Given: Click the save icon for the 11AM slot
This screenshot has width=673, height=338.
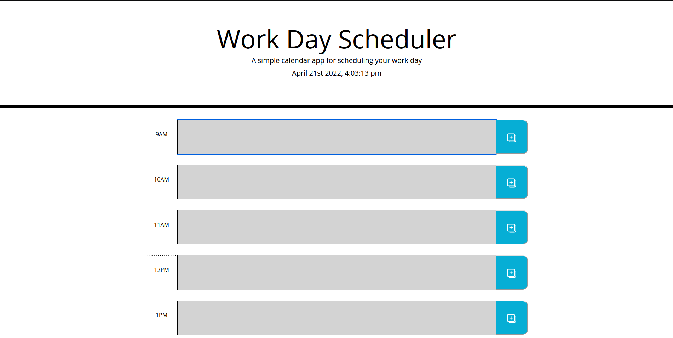Looking at the screenshot, I should click(x=511, y=227).
